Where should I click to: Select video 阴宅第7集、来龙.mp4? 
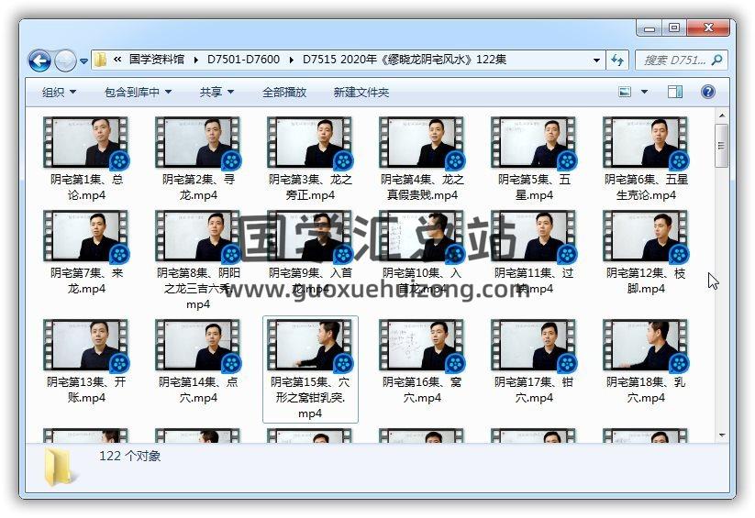tap(86, 252)
